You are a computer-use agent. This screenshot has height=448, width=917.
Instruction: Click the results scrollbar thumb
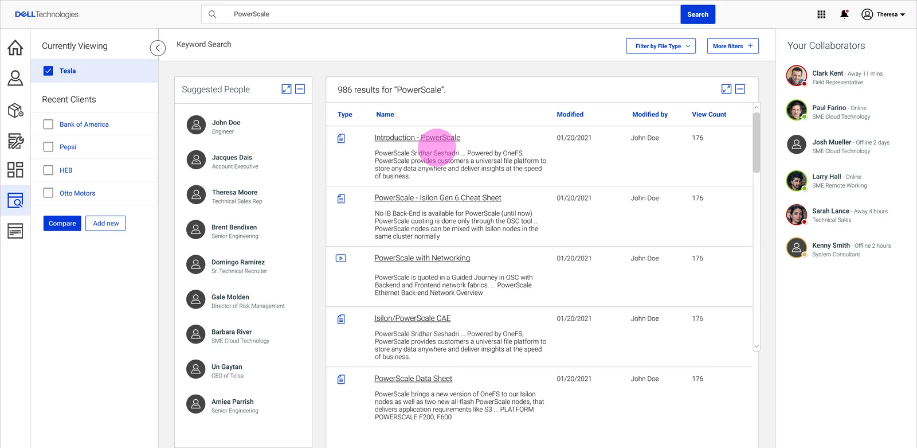tap(757, 142)
